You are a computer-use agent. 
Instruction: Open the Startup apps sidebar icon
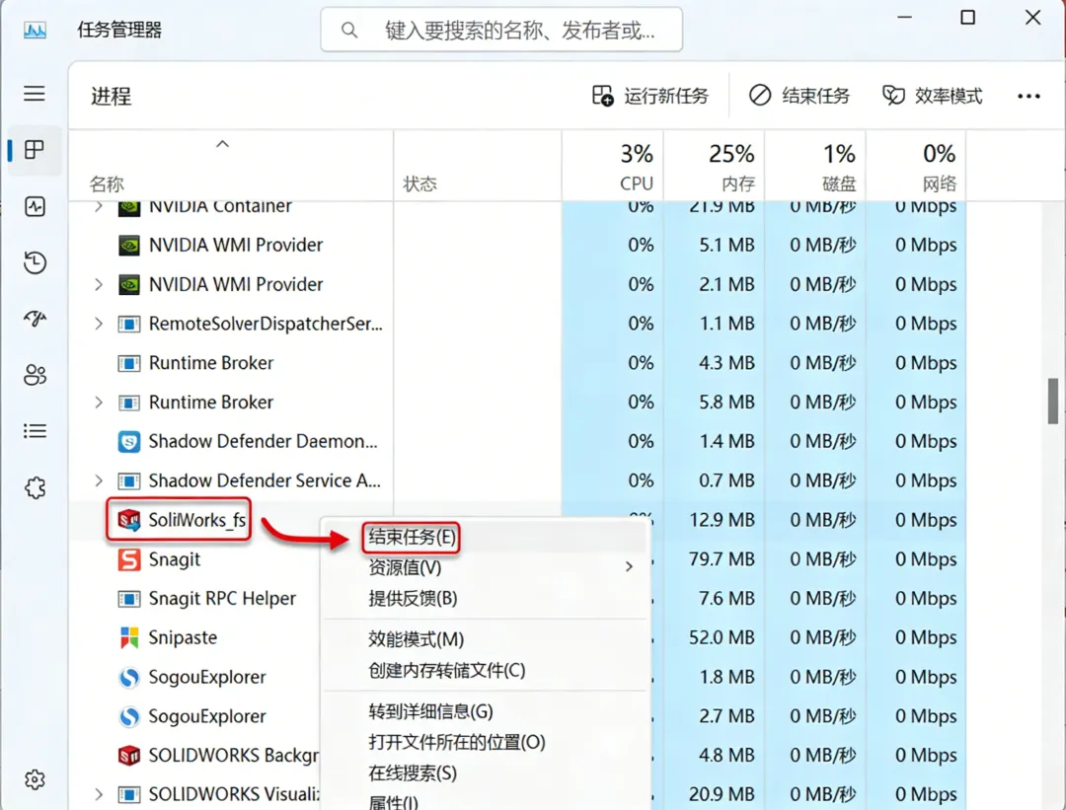(35, 318)
